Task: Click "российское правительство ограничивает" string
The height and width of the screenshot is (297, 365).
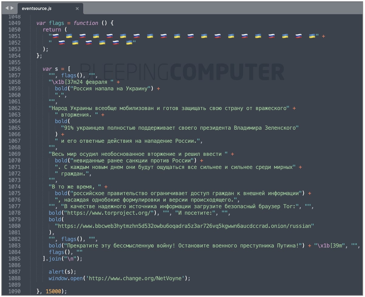Action: tap(186, 193)
